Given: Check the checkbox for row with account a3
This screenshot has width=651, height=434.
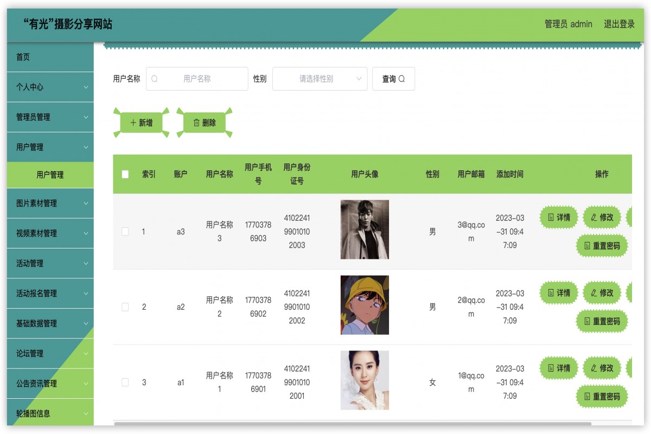Looking at the screenshot, I should pyautogui.click(x=125, y=231).
